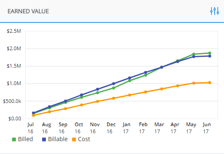Select the Billable data point for Jun 17
Screen dimensions: 224x154
pos(209,56)
